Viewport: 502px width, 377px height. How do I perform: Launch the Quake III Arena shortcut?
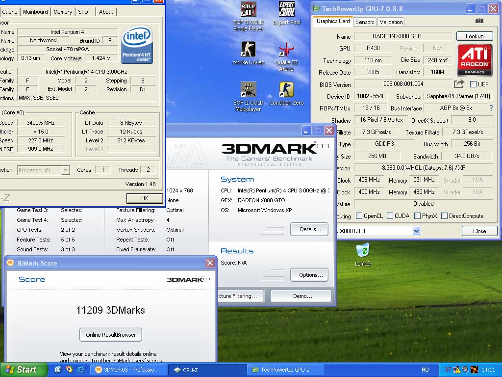click(286, 56)
